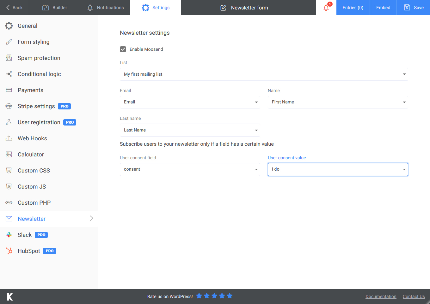Open the List dropdown showing My first mailing list

point(264,74)
